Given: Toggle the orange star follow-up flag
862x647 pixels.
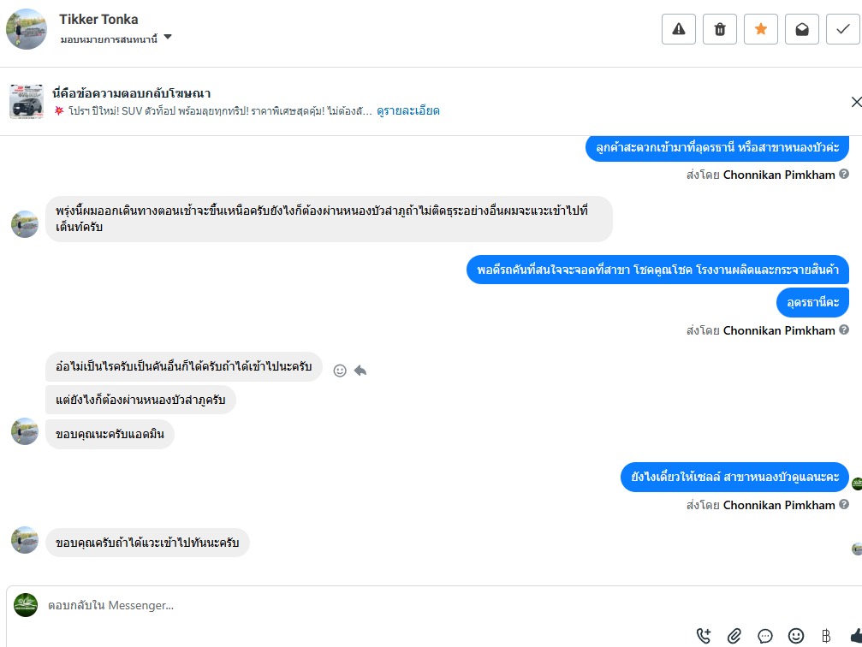Looking at the screenshot, I should pos(761,29).
